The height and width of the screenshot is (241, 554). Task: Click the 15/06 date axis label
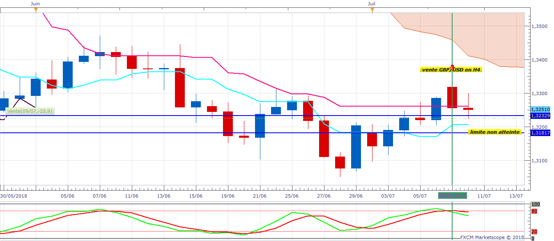pyautogui.click(x=195, y=196)
